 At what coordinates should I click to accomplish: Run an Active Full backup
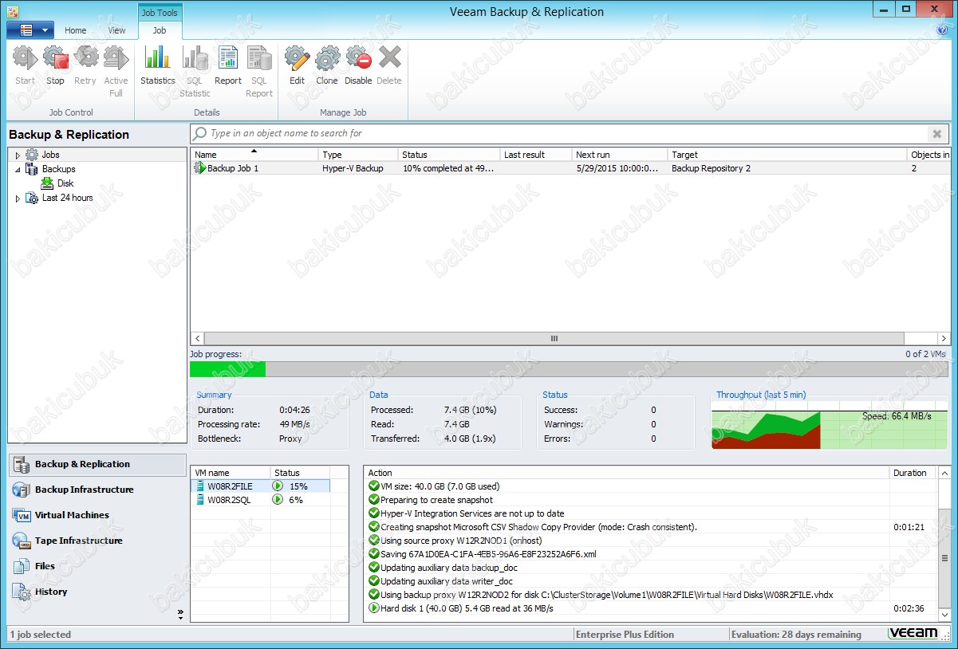click(116, 59)
